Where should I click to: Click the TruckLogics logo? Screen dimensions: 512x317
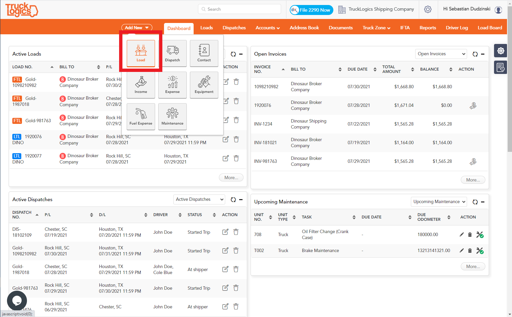(x=22, y=10)
